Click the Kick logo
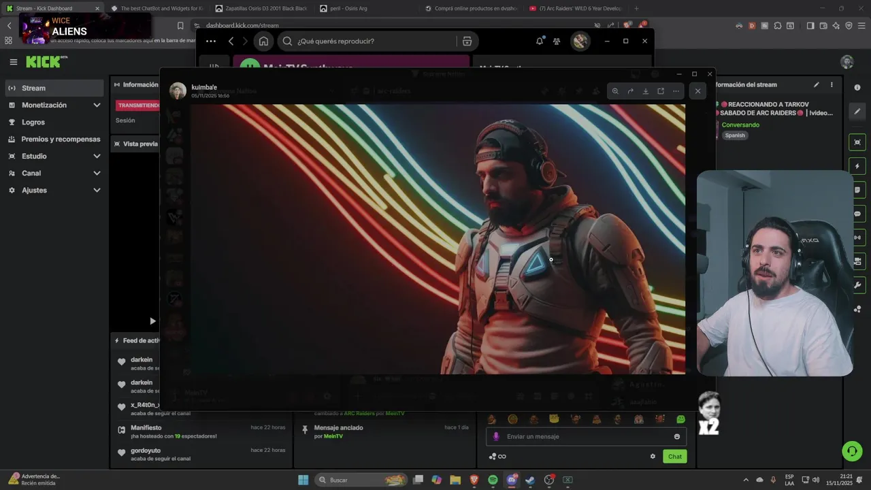Image resolution: width=871 pixels, height=490 pixels. click(x=46, y=62)
